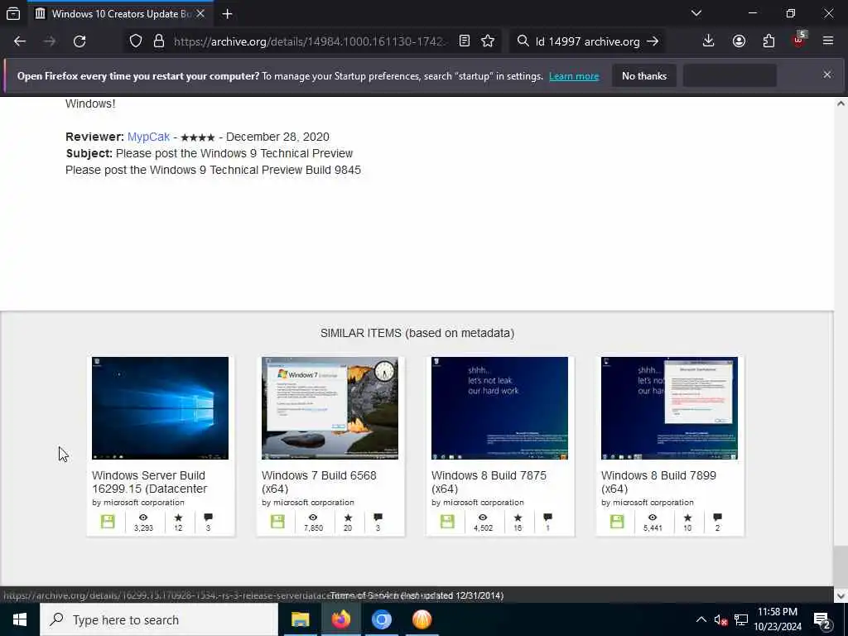This screenshot has height=636, width=848.
Task: Click Windows 8 Build 7875 (x64) title
Action: pyautogui.click(x=489, y=482)
